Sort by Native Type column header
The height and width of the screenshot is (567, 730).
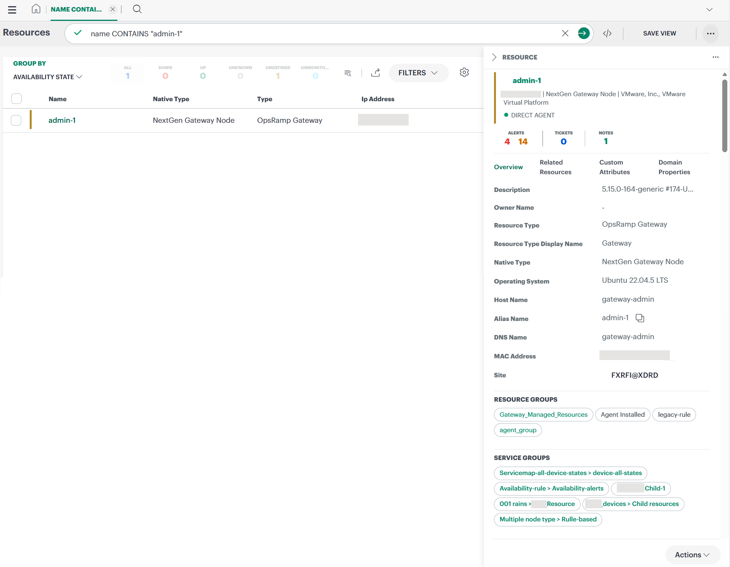[171, 99]
